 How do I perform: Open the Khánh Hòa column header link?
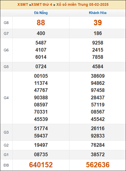point(98,13)
